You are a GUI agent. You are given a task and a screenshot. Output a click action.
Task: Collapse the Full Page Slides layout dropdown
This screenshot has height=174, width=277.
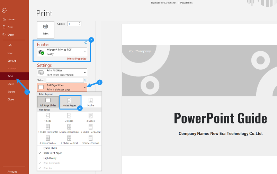pyautogui.click(x=62, y=87)
